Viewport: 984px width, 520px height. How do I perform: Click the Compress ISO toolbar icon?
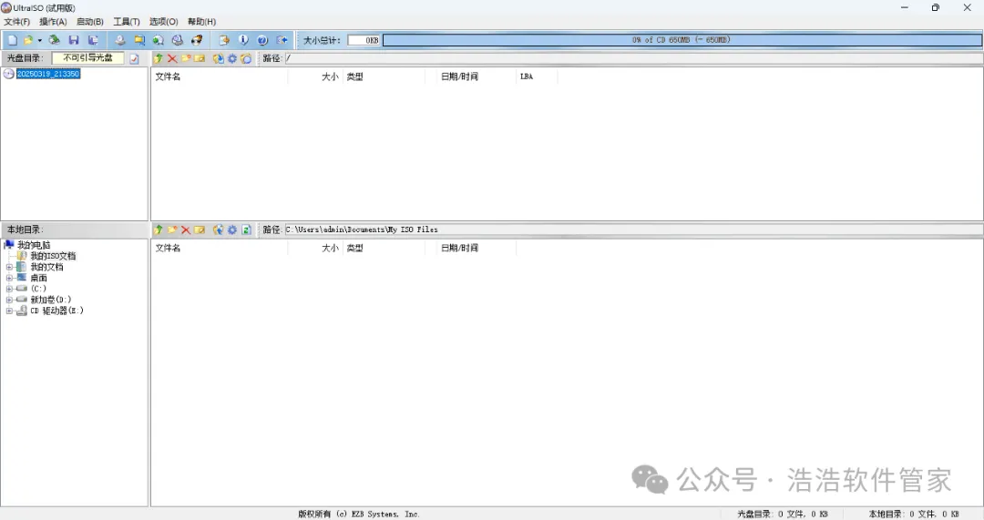pyautogui.click(x=139, y=40)
